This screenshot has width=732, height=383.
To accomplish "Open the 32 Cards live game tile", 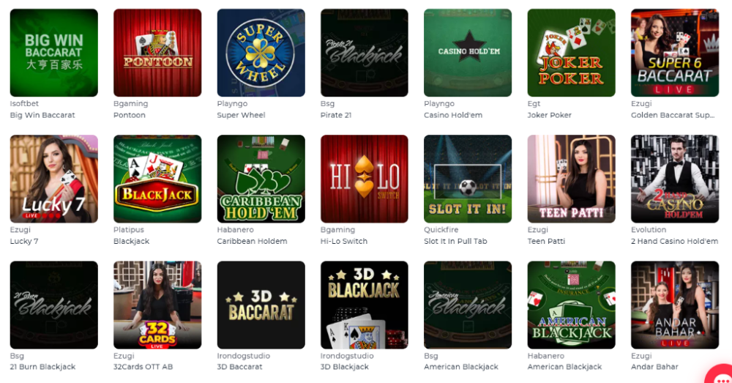I will click(157, 305).
